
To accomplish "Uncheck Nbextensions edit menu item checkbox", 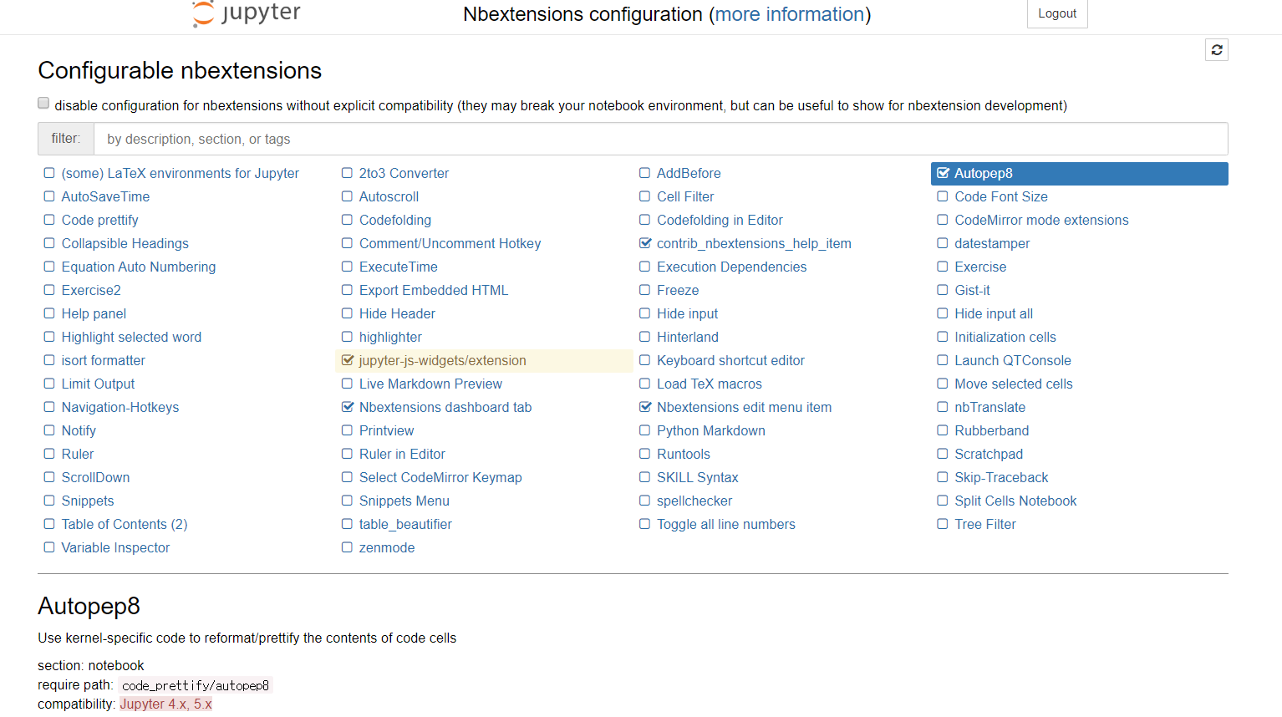I will click(645, 407).
